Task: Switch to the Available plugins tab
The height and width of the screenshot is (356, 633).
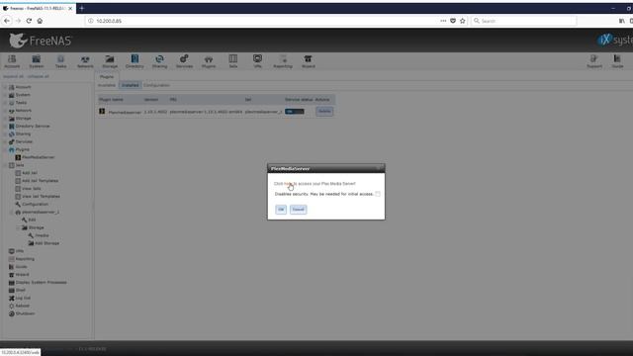Action: (107, 85)
